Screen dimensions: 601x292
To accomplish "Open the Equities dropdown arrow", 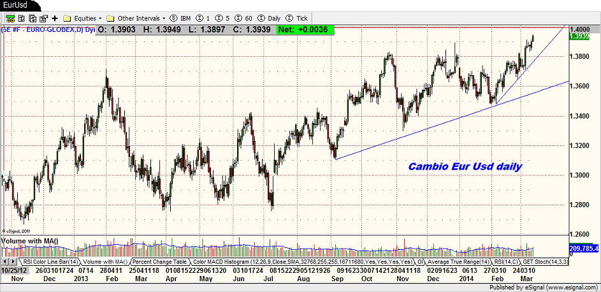I will pyautogui.click(x=100, y=18).
